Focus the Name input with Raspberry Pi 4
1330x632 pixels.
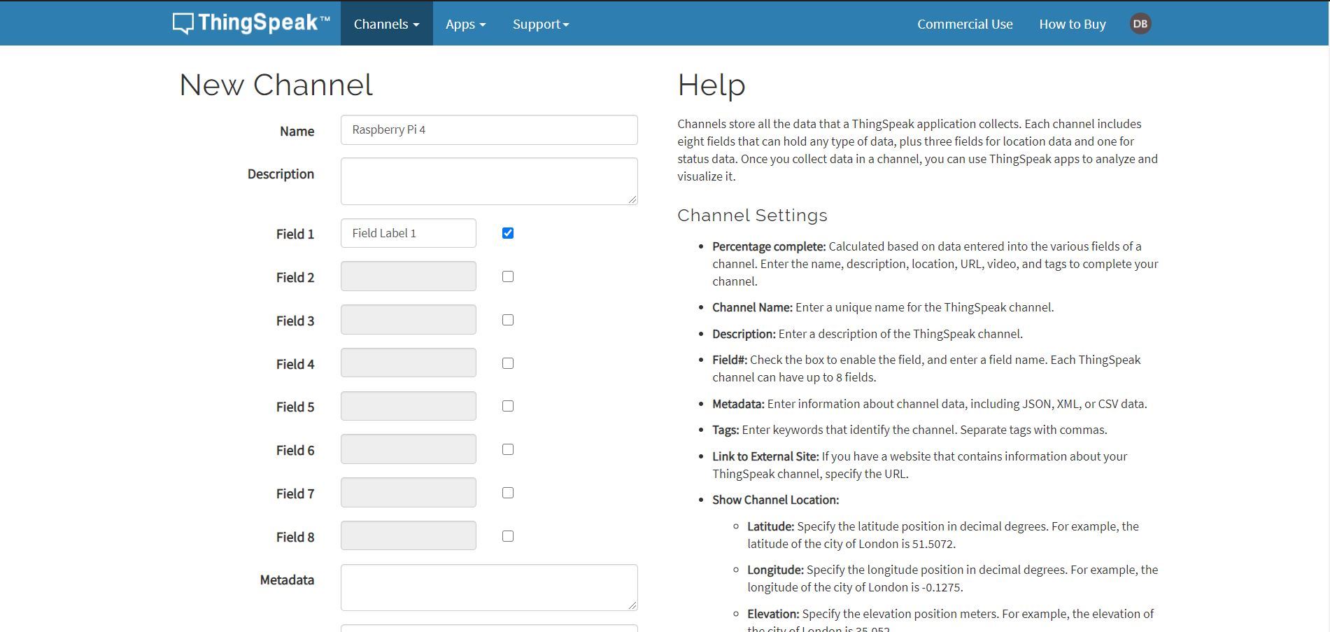489,129
